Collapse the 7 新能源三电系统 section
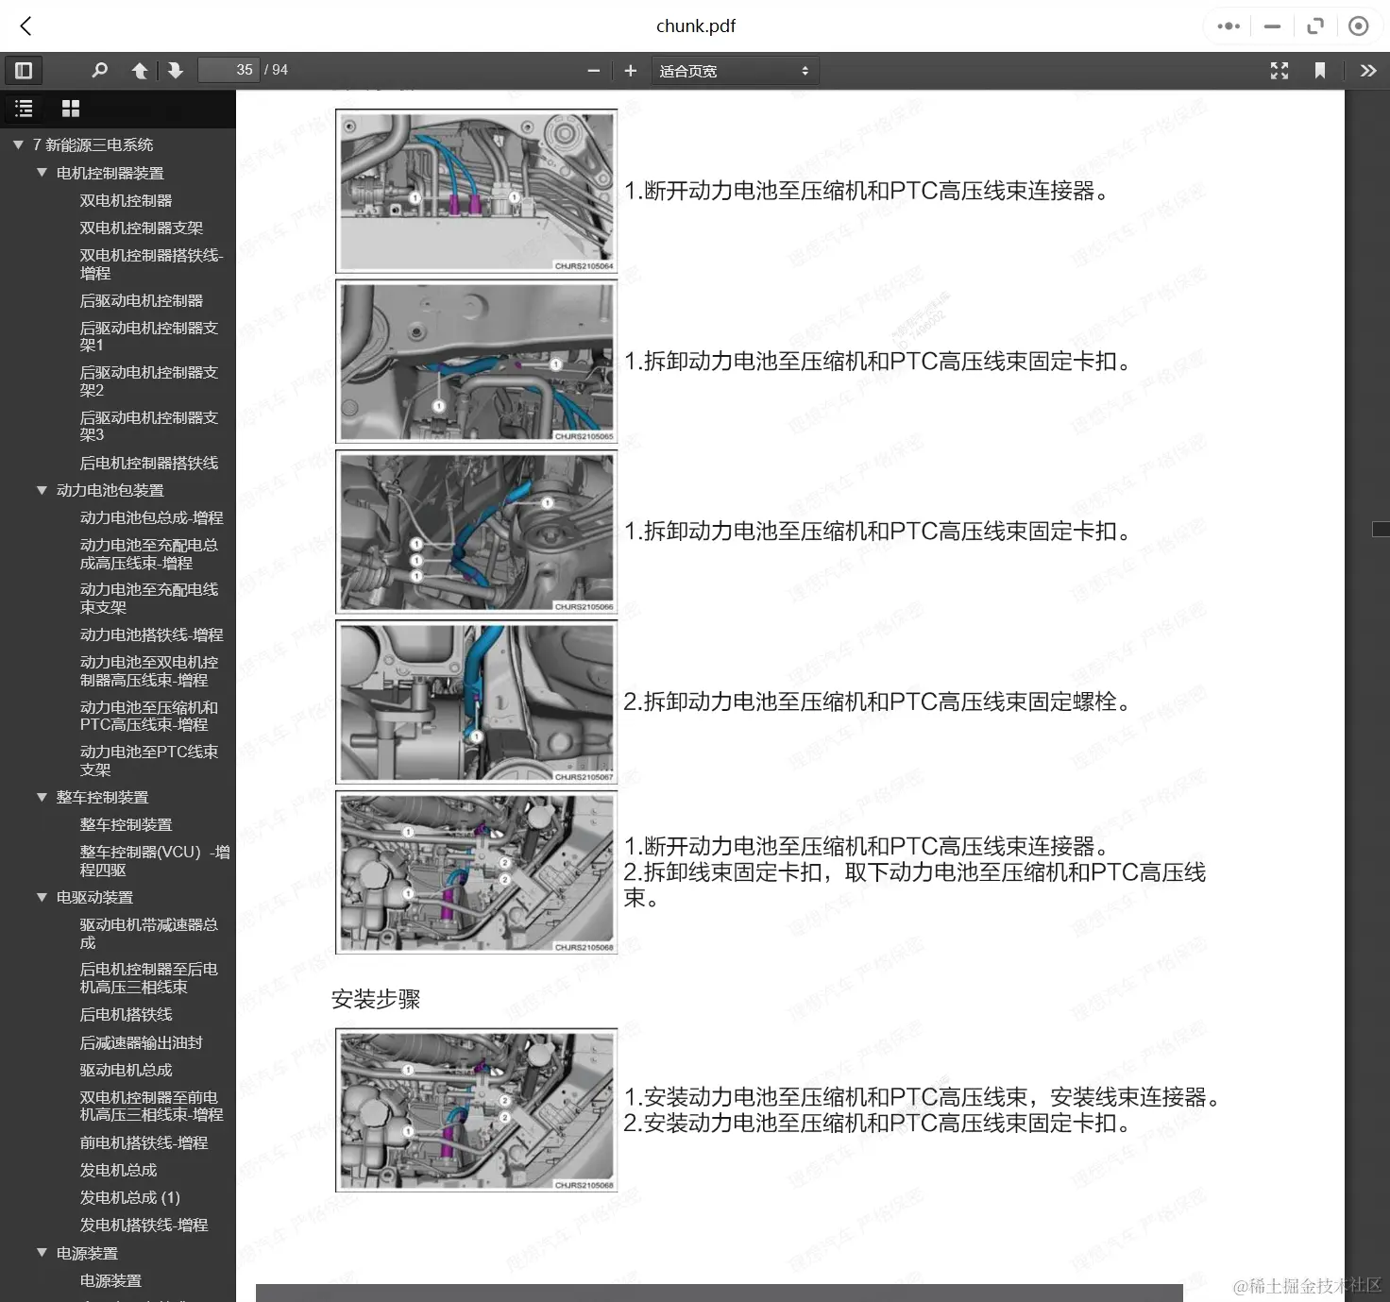1390x1302 pixels. click(x=17, y=144)
